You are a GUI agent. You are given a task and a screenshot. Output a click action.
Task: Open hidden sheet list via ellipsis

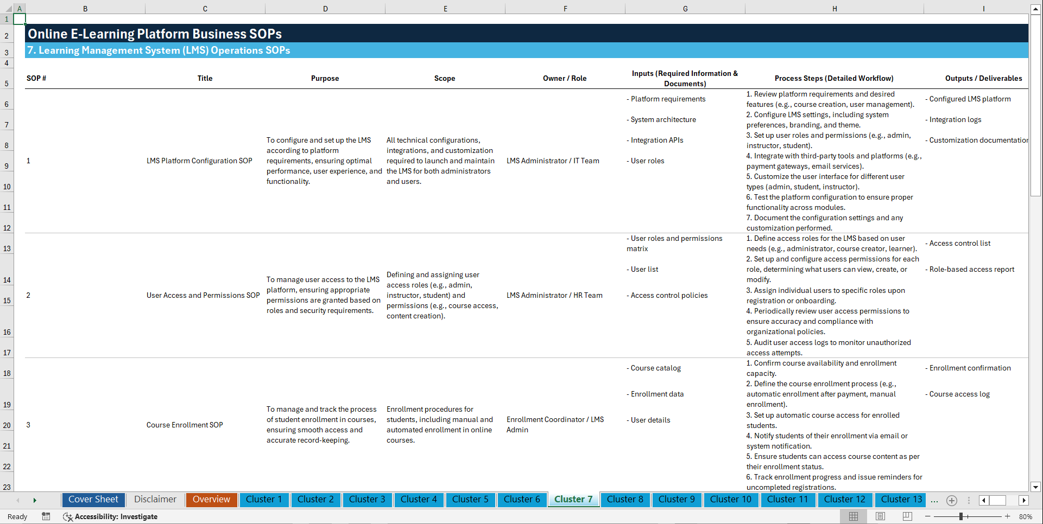pos(934,500)
